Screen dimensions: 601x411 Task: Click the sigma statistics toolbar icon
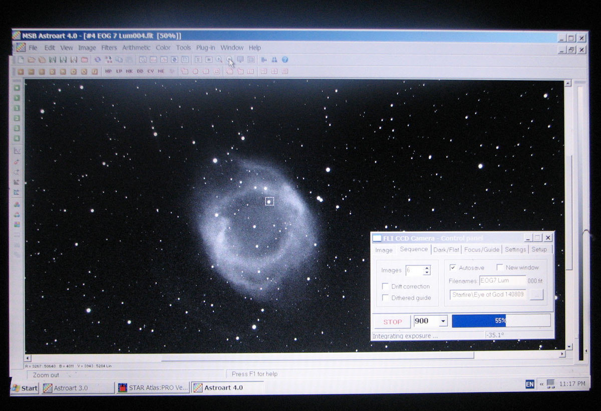[198, 60]
